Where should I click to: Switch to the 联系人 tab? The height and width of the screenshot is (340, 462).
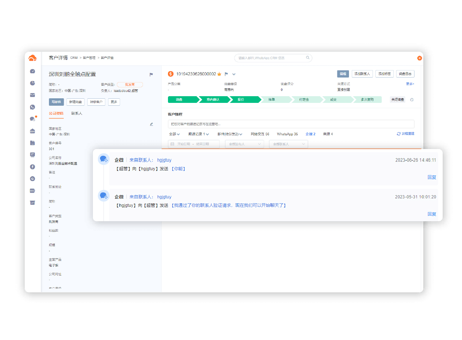click(x=77, y=113)
